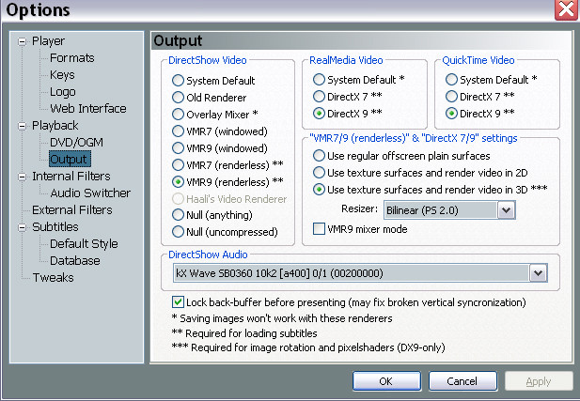Collapse the Internal Filters tree node
This screenshot has height=401, width=580.
[23, 177]
